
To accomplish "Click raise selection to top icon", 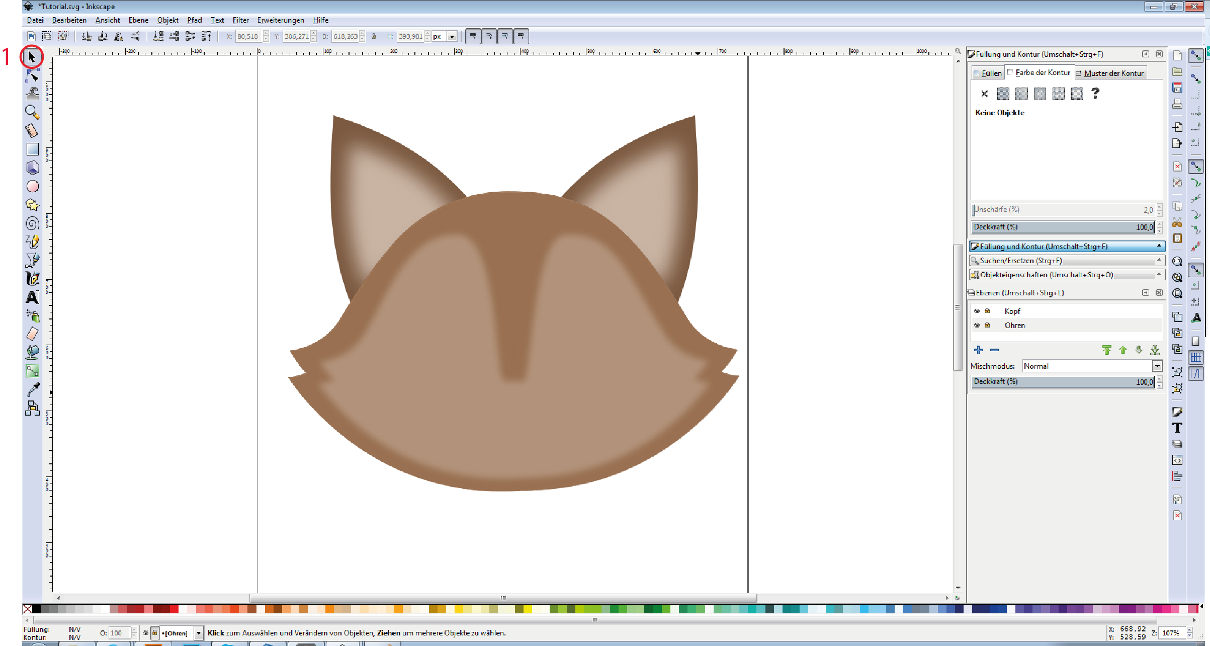I will click(x=206, y=36).
